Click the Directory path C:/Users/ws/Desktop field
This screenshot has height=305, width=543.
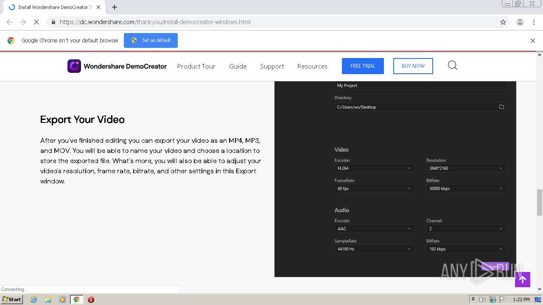click(x=420, y=107)
